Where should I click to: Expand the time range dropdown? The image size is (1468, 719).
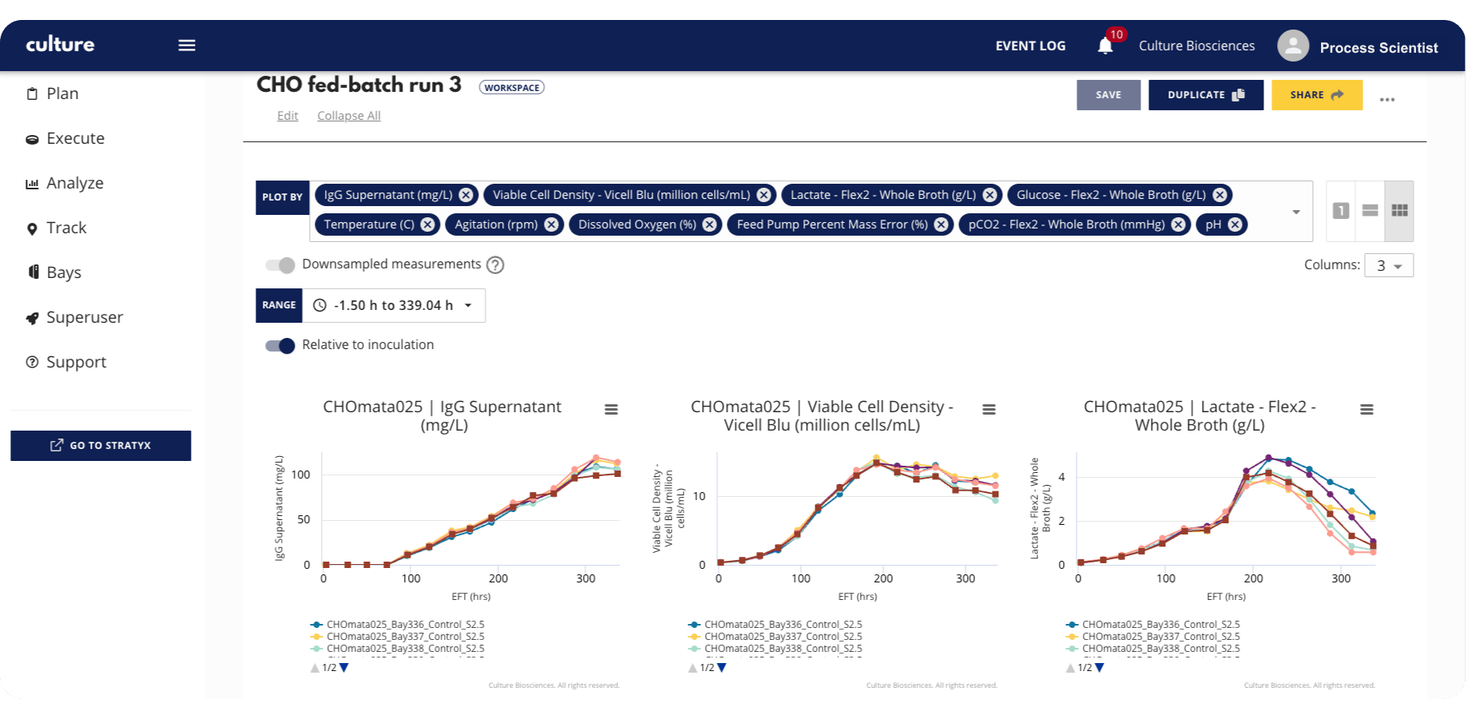point(468,306)
